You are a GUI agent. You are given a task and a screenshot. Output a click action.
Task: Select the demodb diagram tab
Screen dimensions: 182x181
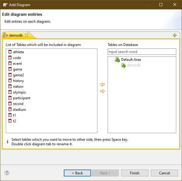point(16,35)
